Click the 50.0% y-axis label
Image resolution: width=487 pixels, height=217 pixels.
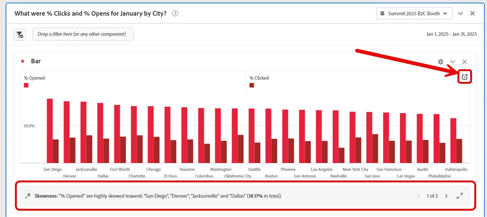pyautogui.click(x=29, y=126)
